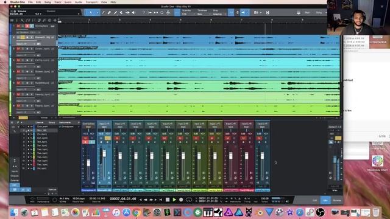Switch to the Browse tab bottom right
Image resolution: width=390 pixels, height=219 pixels.
pyautogui.click(x=337, y=200)
